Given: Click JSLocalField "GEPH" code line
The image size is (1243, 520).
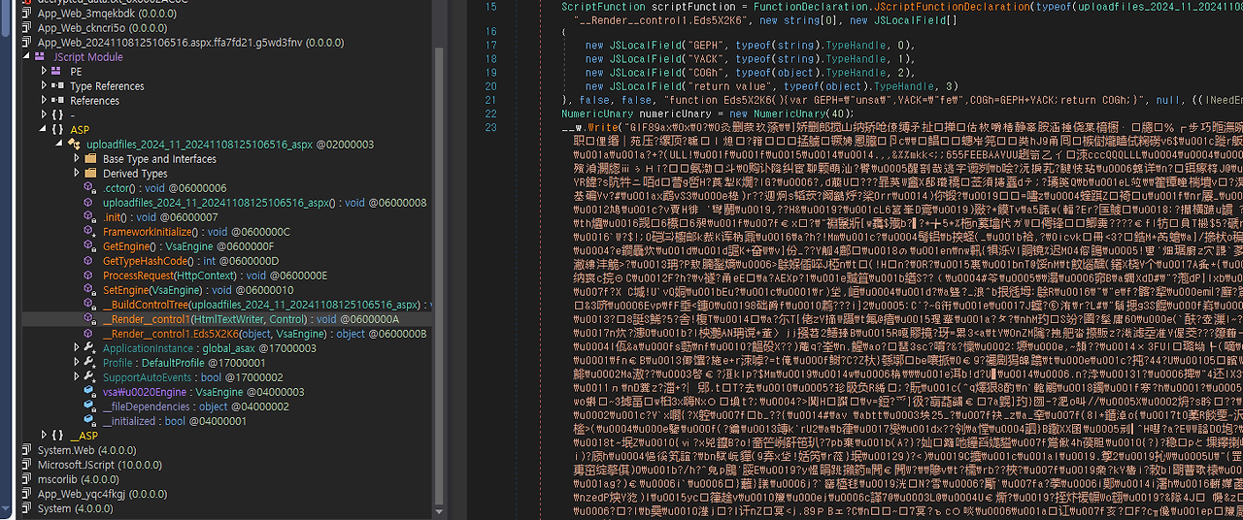Looking at the screenshot, I should (x=750, y=46).
